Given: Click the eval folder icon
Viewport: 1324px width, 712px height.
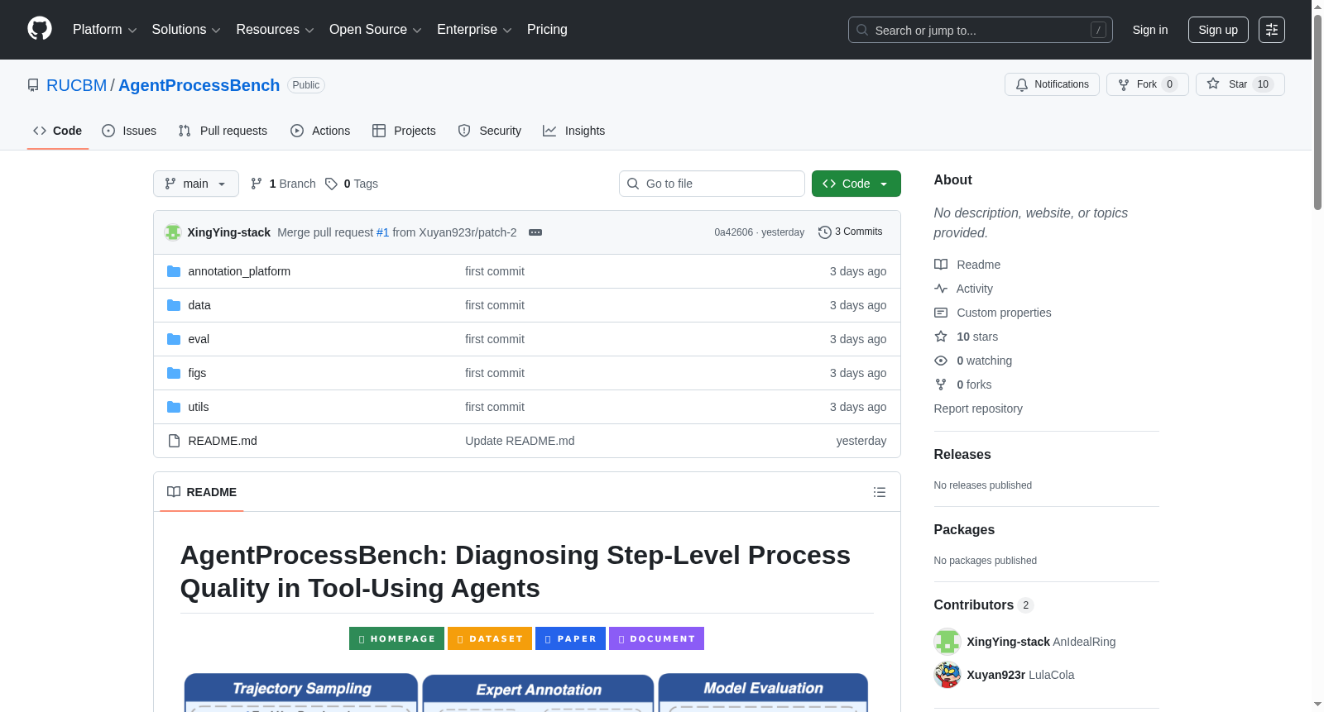Looking at the screenshot, I should pos(174,339).
